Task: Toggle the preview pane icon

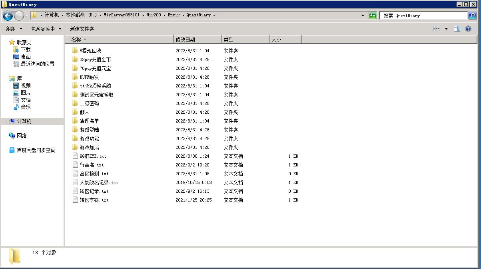Action: (x=457, y=29)
